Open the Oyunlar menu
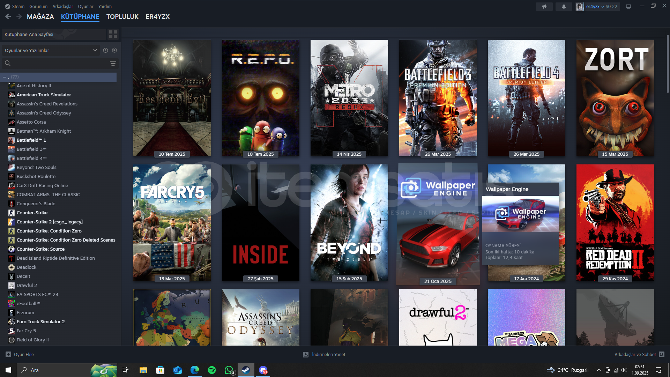670x377 pixels. pos(85,6)
